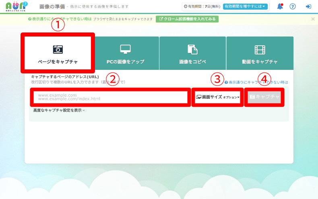The height and width of the screenshot is (199, 318).
Task: Open blue 表示通りにキャプチャできない時は help link
Action: (256, 82)
